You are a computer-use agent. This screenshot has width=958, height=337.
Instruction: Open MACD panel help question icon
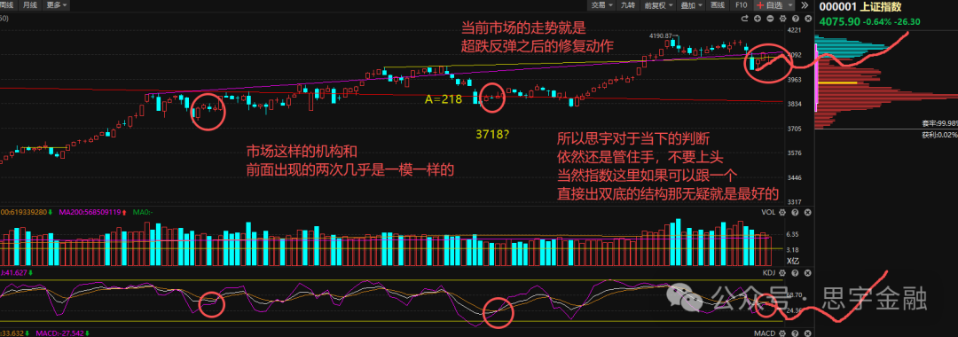(x=795, y=333)
